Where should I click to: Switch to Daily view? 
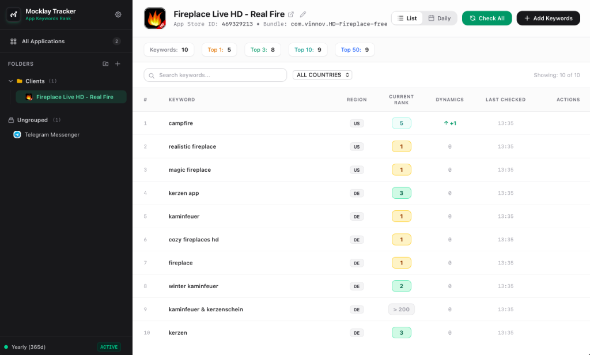[440, 18]
